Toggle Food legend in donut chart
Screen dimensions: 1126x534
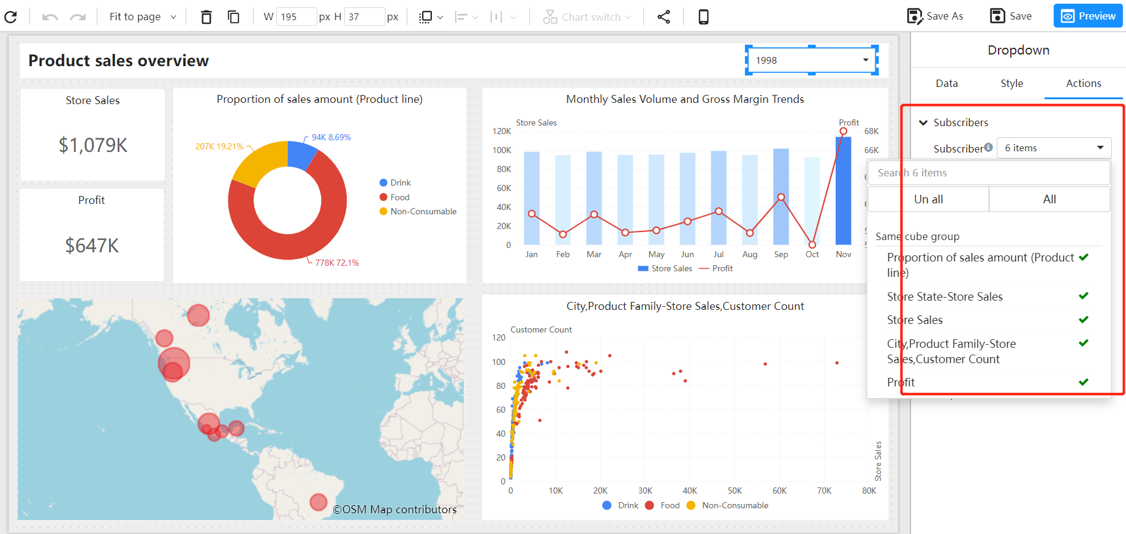click(395, 197)
